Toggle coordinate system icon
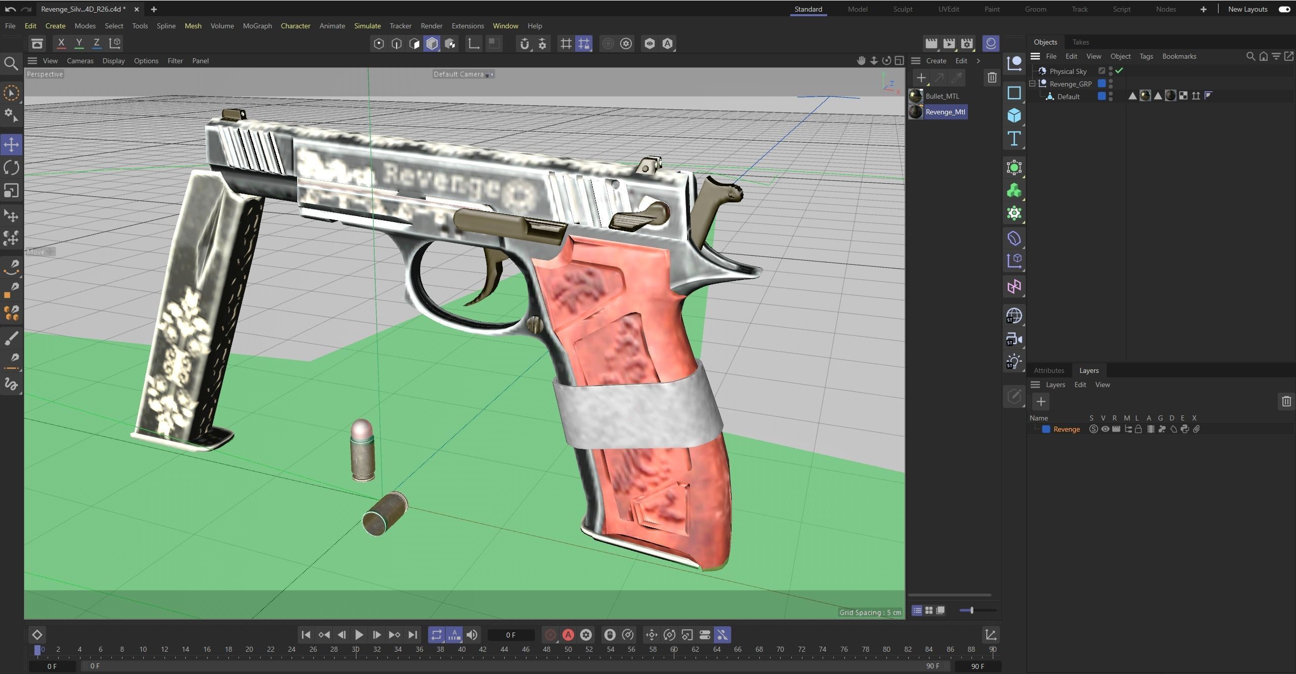This screenshot has width=1296, height=674. point(115,44)
